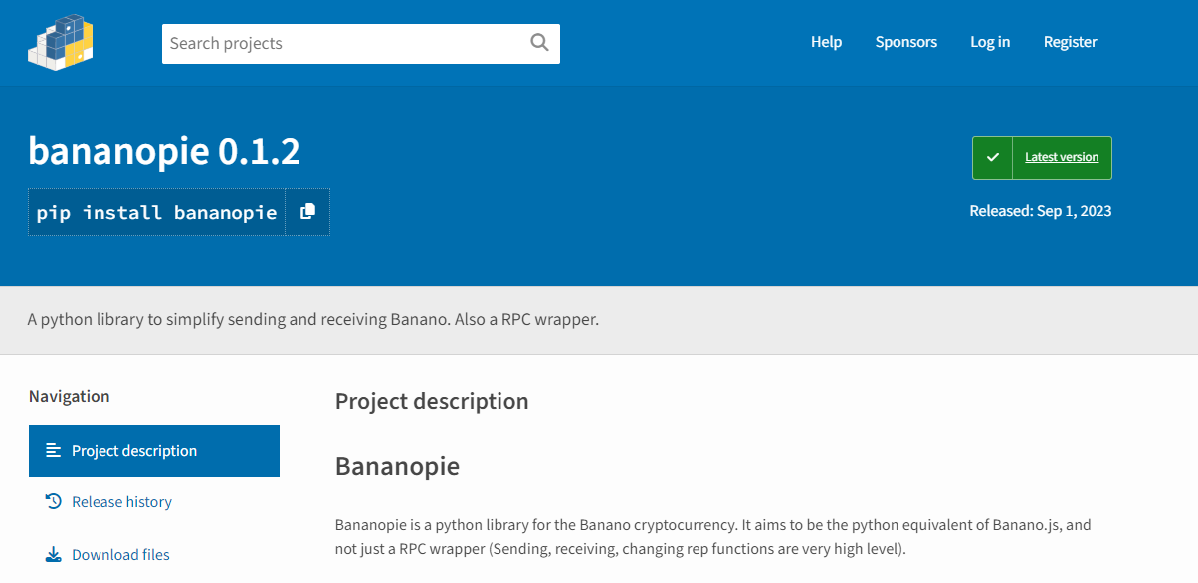Click the Released Sep 1, 2023 date
This screenshot has height=583, width=1198.
pyautogui.click(x=1041, y=211)
